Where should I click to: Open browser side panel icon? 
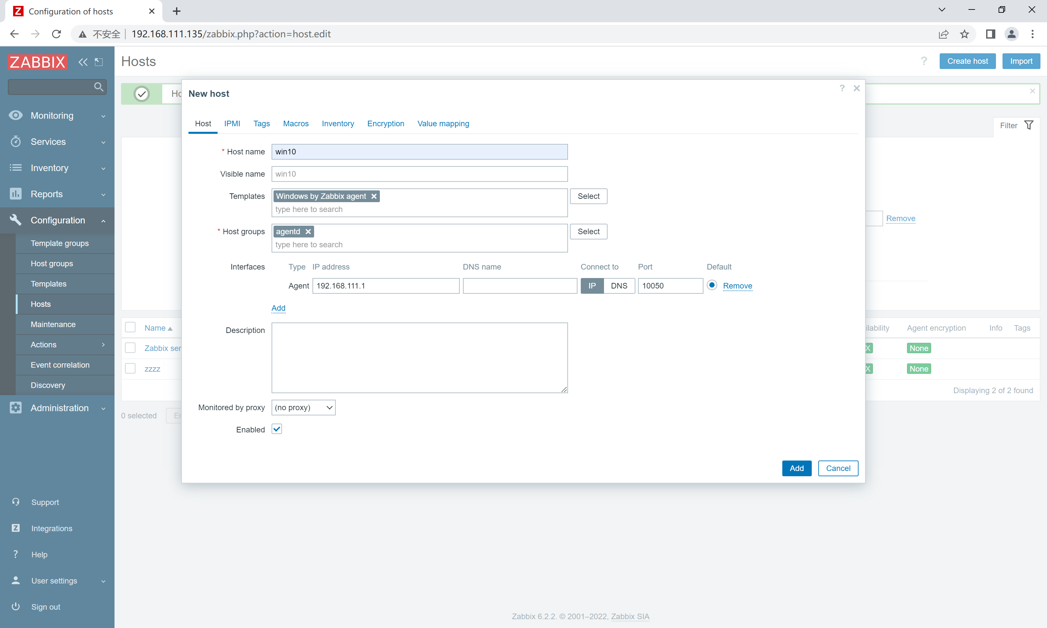pos(990,34)
